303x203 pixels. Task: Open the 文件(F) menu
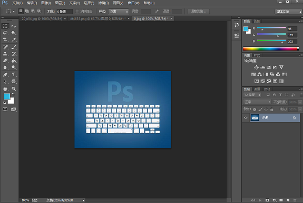[17, 3]
